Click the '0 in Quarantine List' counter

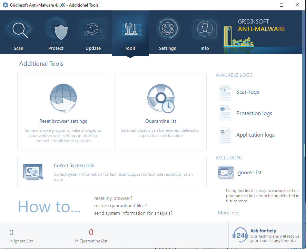(x=91, y=236)
